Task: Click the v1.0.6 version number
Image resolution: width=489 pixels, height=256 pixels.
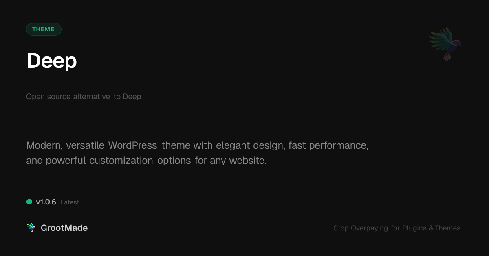Action: 46,202
